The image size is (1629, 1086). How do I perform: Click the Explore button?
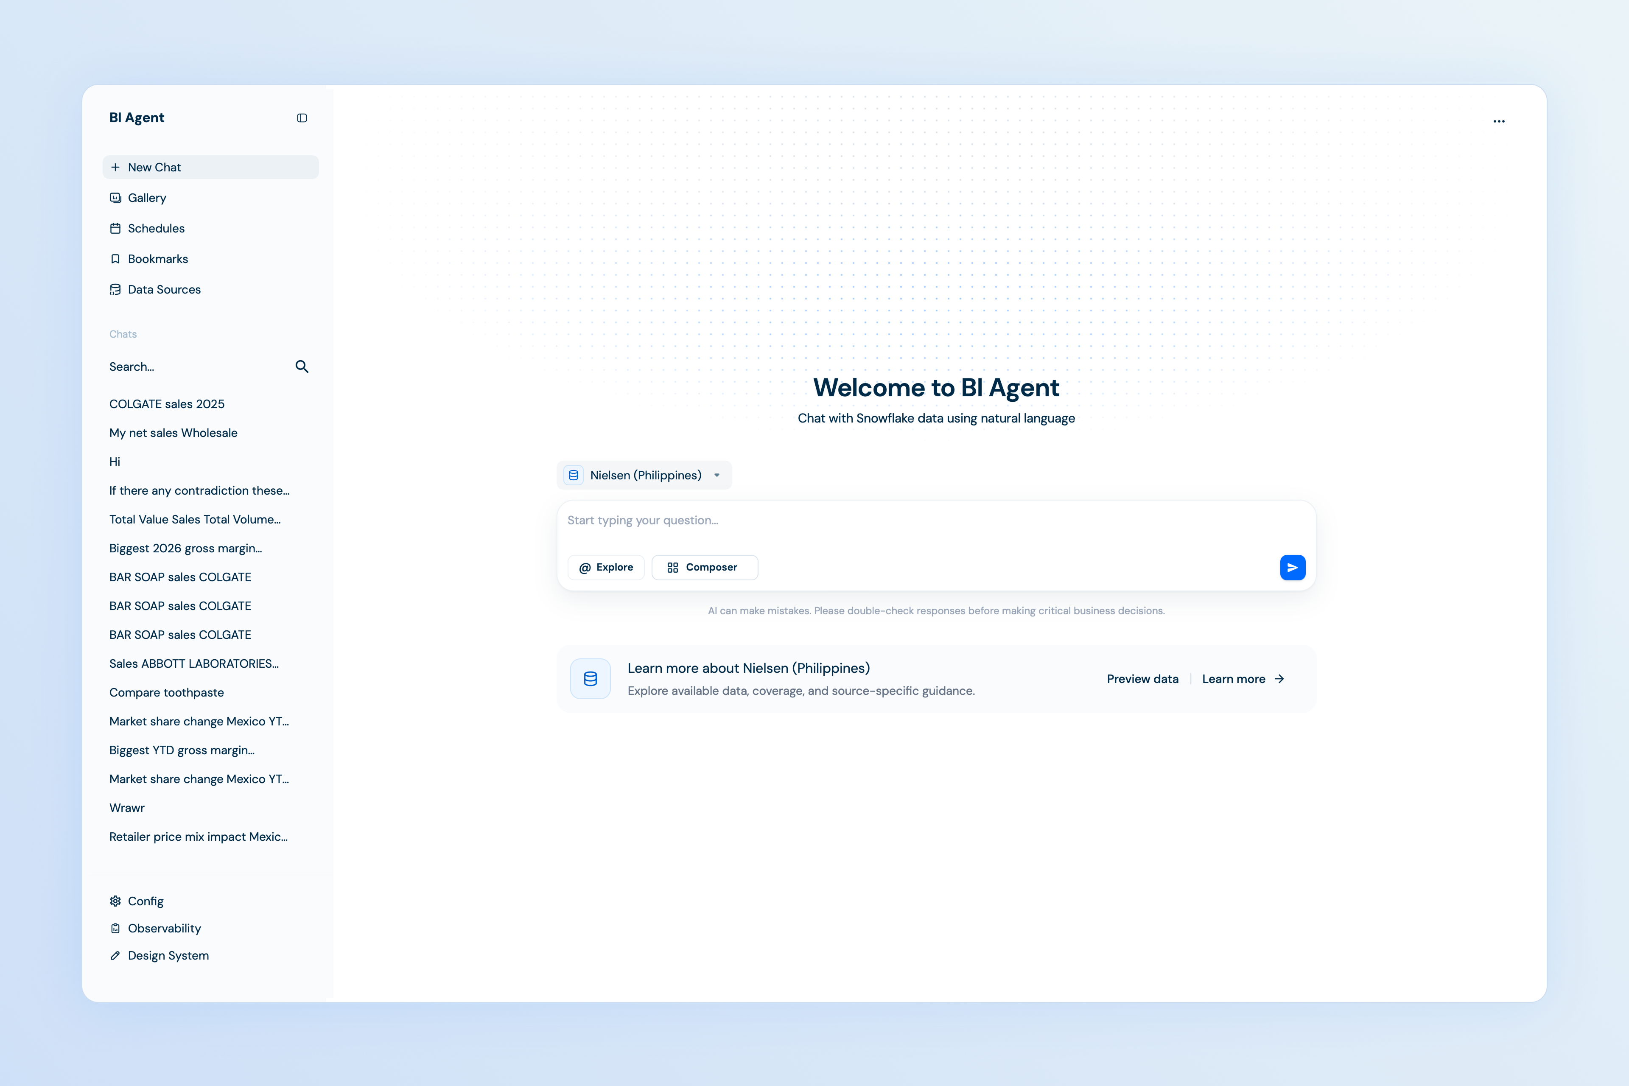[x=606, y=567]
